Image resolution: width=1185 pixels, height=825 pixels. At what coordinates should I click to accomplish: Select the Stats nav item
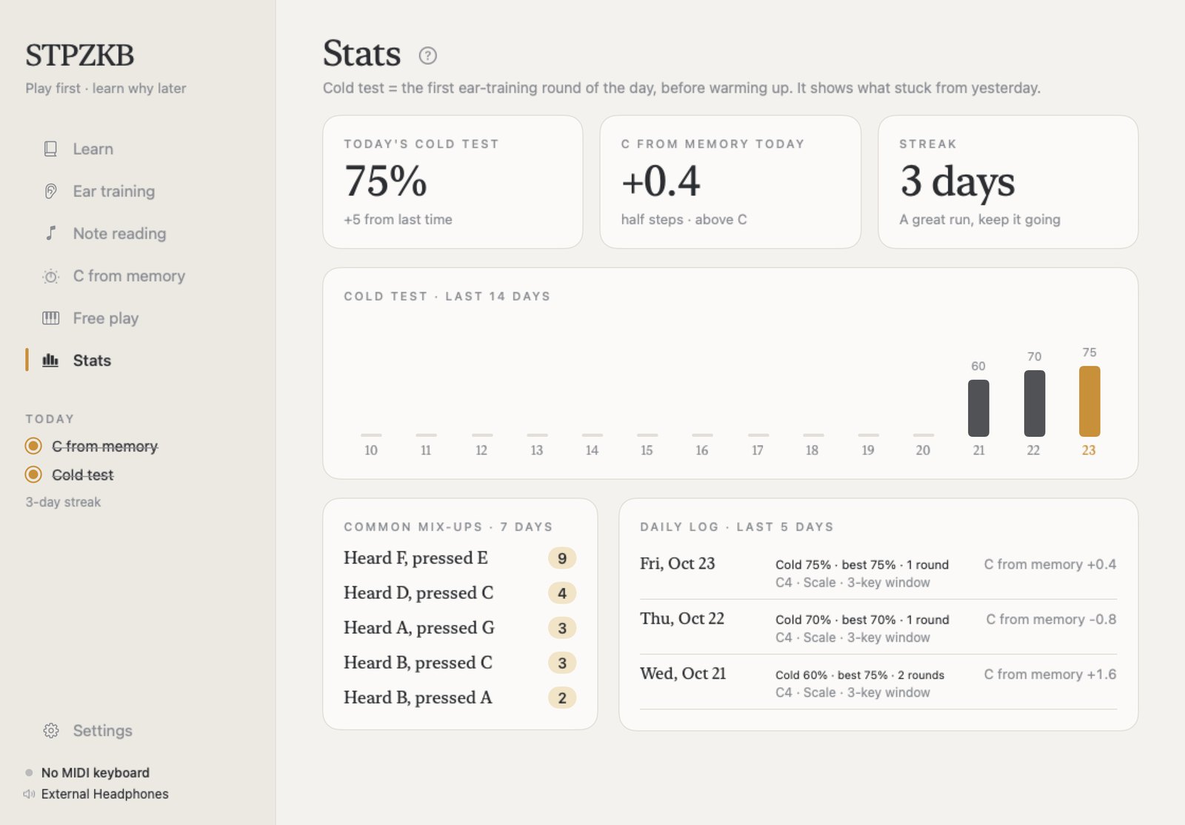pyautogui.click(x=92, y=361)
